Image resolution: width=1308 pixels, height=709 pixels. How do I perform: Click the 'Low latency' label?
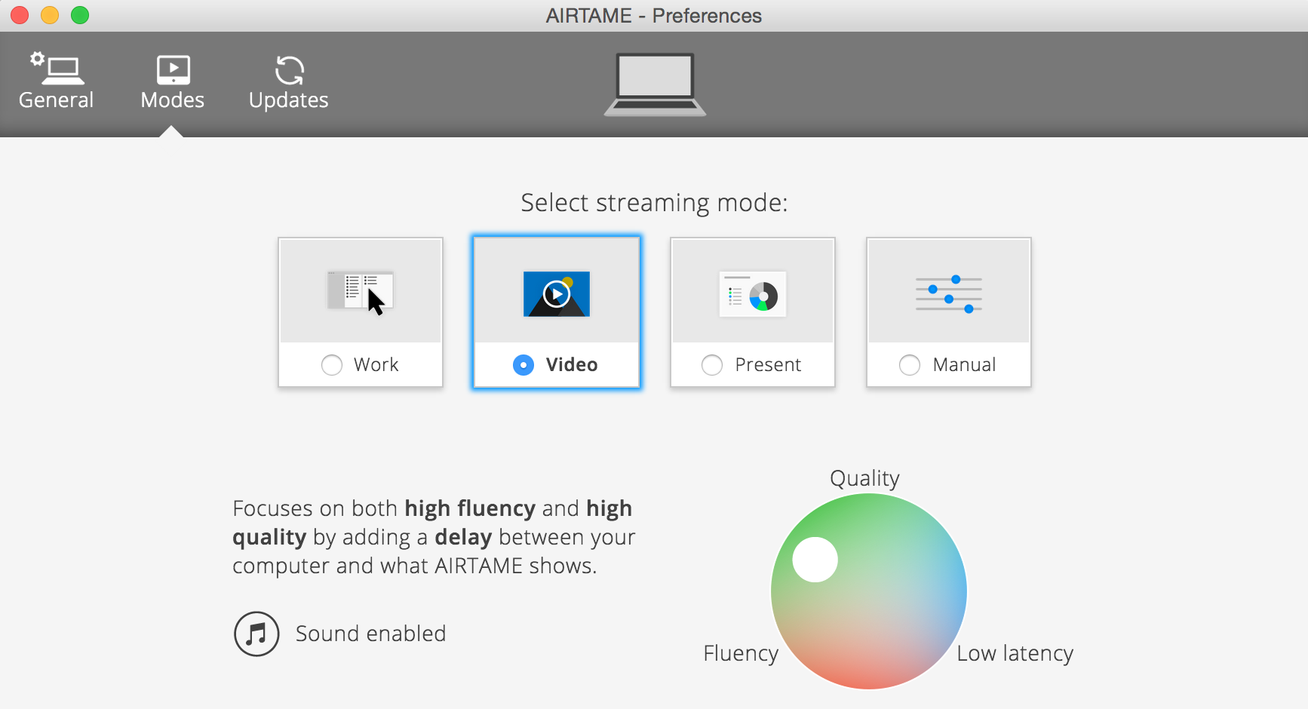[1015, 653]
